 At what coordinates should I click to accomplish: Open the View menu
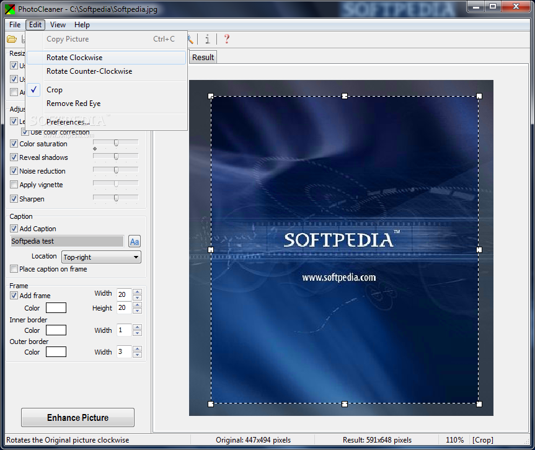pyautogui.click(x=58, y=25)
